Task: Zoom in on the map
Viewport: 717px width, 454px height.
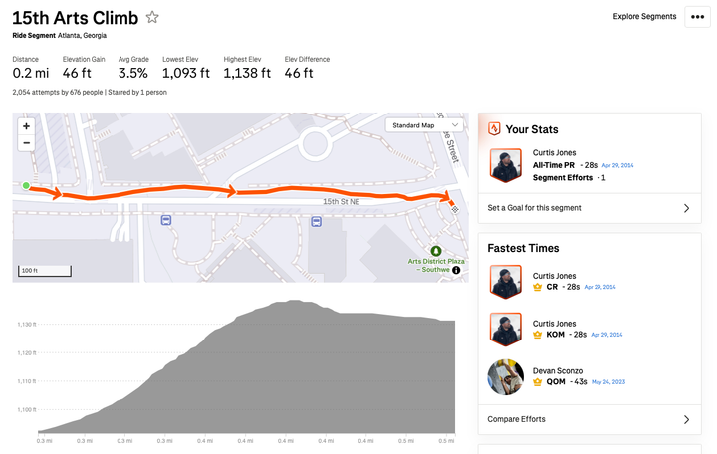Action: click(27, 126)
